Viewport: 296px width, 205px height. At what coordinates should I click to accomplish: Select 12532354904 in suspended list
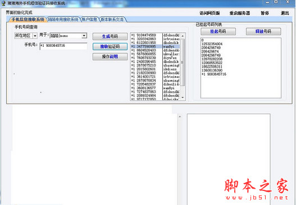[212, 44]
